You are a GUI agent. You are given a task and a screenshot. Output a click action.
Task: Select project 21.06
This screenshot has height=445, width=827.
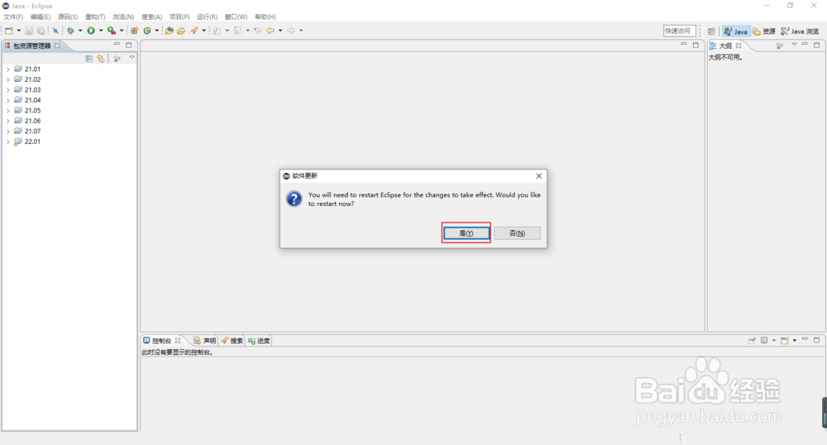27,121
